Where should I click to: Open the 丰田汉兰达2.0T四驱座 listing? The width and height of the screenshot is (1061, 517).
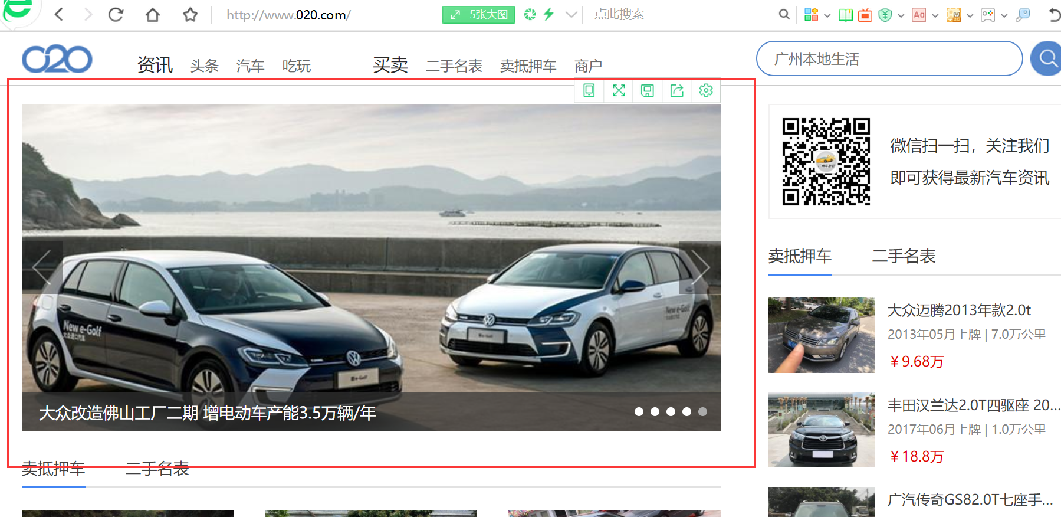point(973,405)
